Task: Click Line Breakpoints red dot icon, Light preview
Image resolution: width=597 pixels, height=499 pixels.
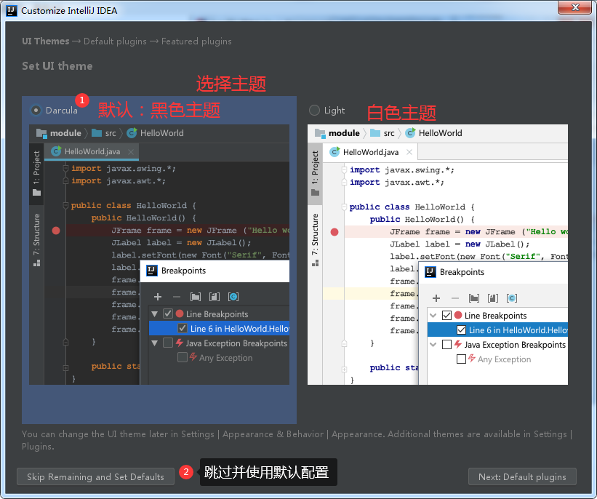Action: pos(458,316)
